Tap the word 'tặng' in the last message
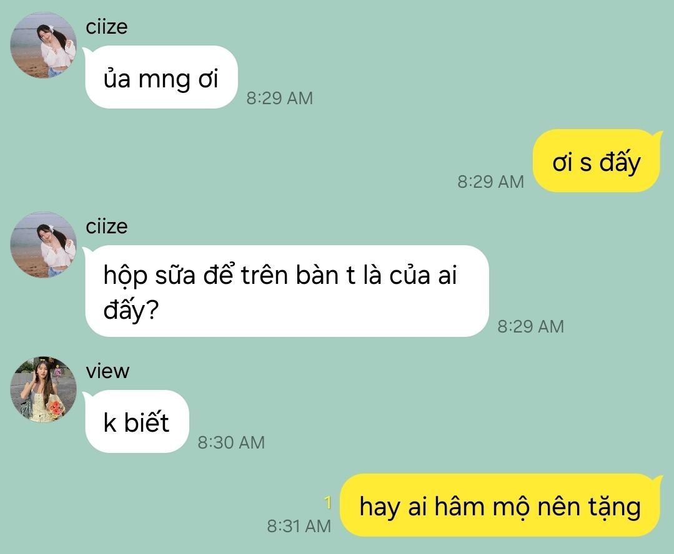The width and height of the screenshot is (674, 554). 614,508
